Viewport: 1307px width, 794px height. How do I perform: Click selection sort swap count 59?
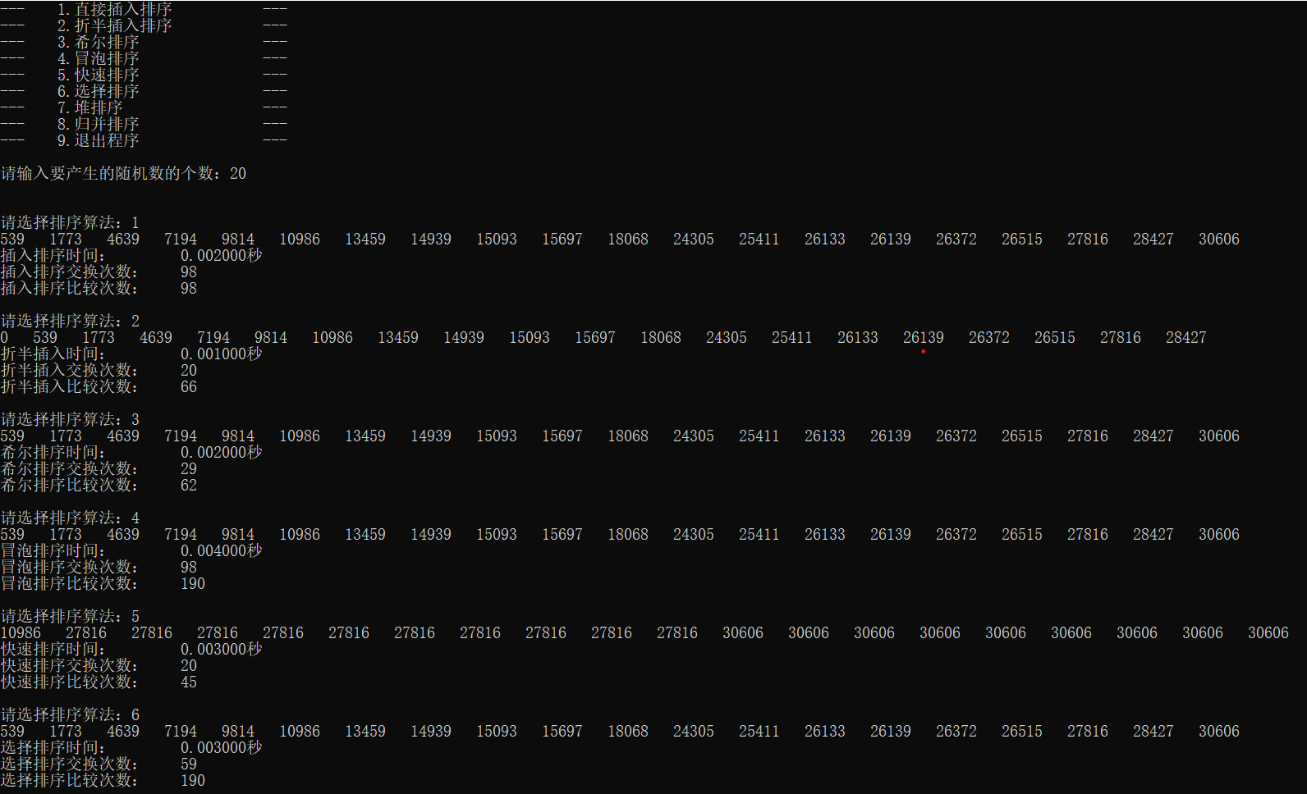(x=189, y=764)
